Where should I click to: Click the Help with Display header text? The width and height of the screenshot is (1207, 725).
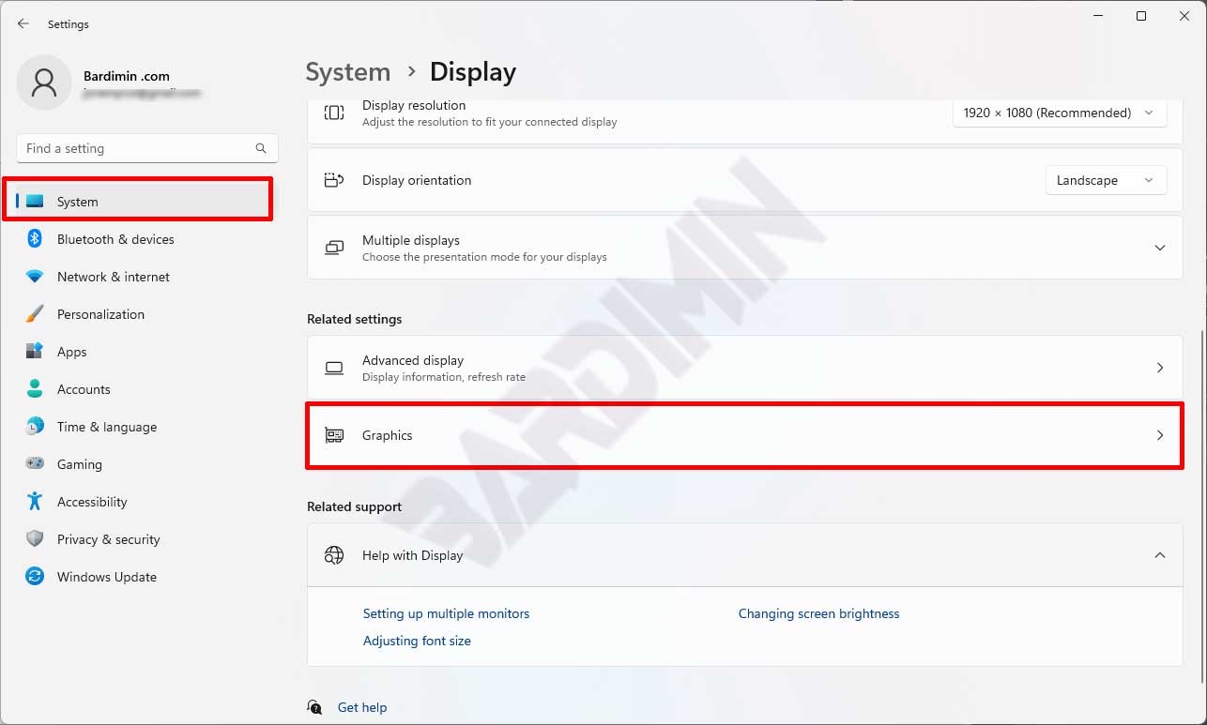[x=413, y=555]
